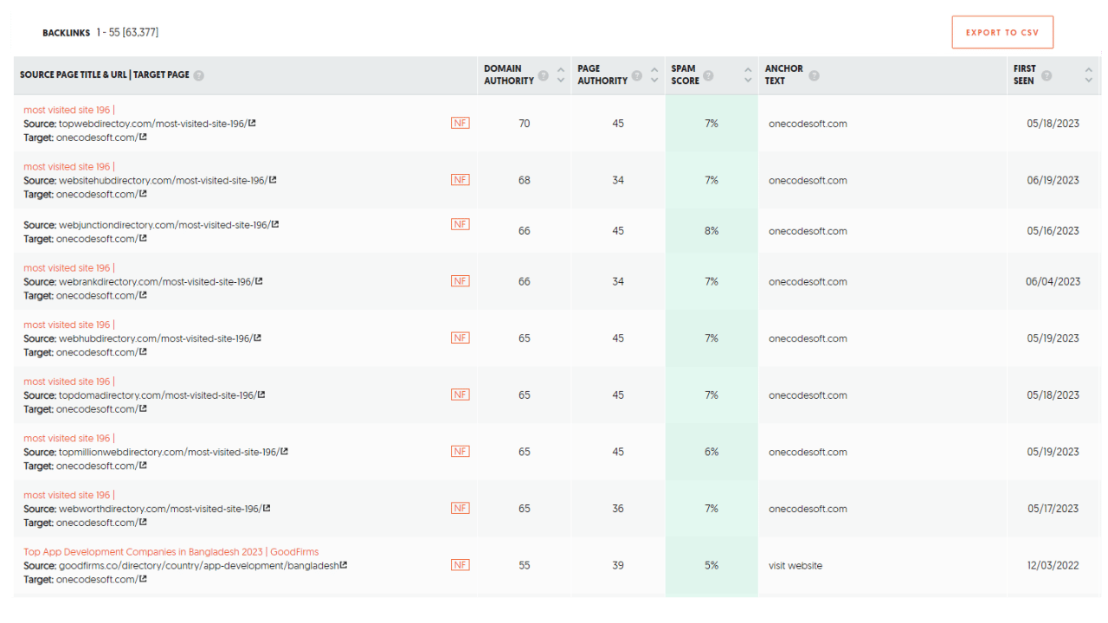Sort by Spam Score arrows
This screenshot has width=1108, height=623.
(x=748, y=75)
